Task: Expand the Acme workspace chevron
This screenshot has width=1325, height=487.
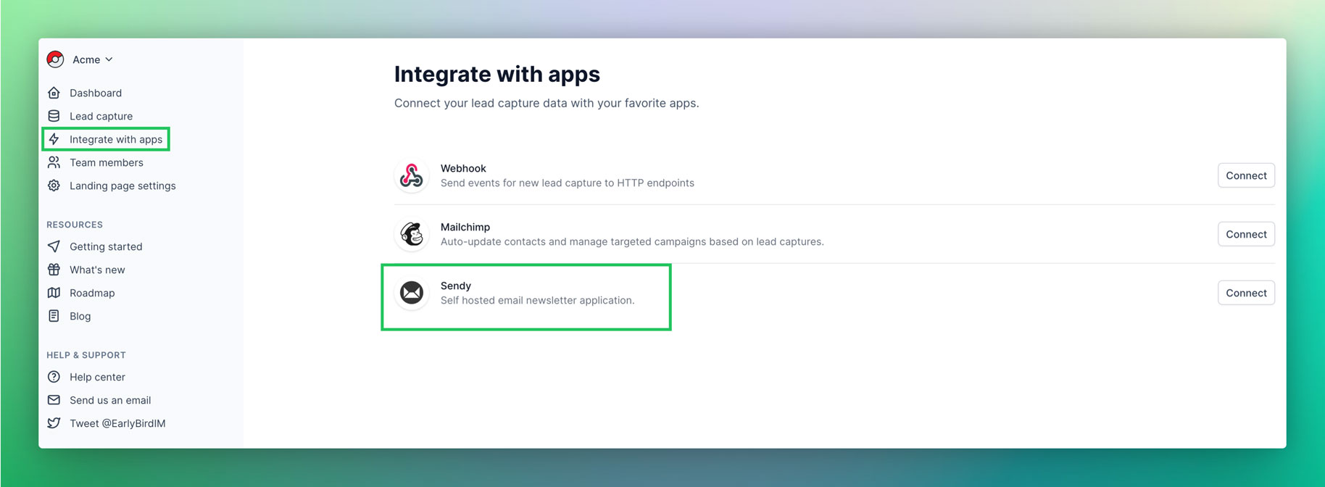Action: coord(109,59)
